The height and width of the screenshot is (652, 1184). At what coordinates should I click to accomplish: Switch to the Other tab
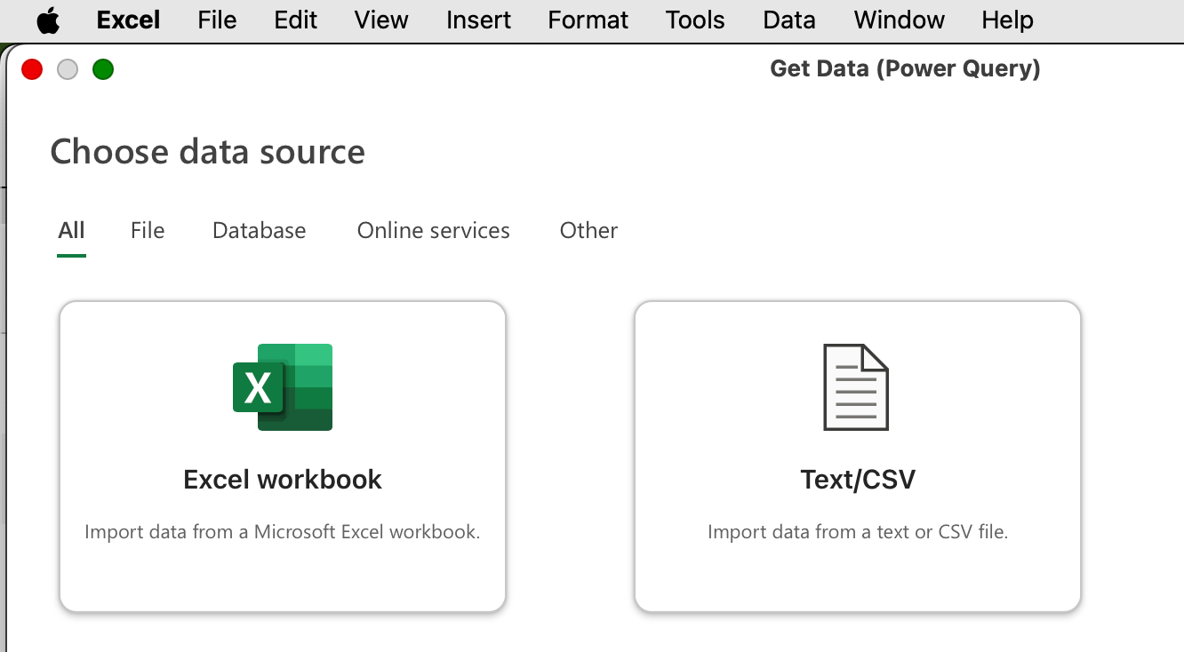[x=588, y=231]
